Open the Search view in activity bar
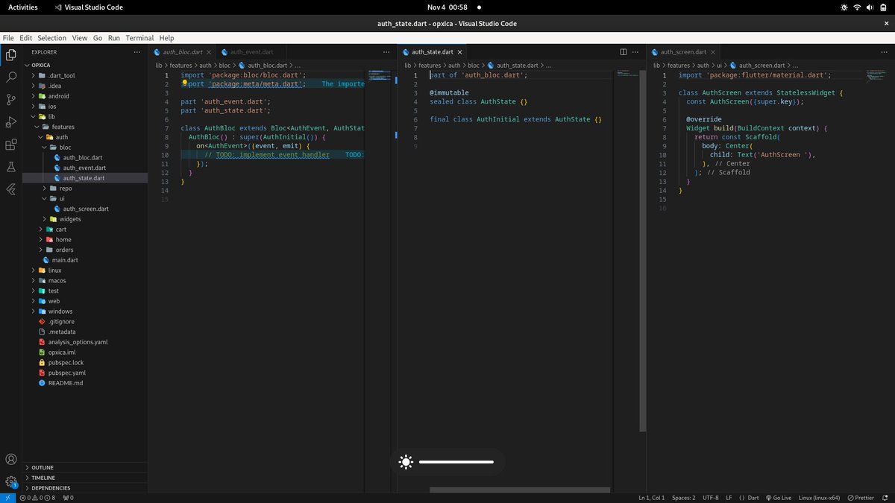Image resolution: width=895 pixels, height=503 pixels. click(x=11, y=77)
